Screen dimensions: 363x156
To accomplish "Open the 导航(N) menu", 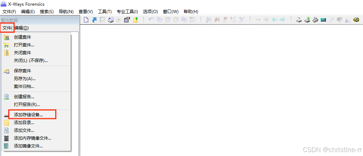I will click(66, 12).
